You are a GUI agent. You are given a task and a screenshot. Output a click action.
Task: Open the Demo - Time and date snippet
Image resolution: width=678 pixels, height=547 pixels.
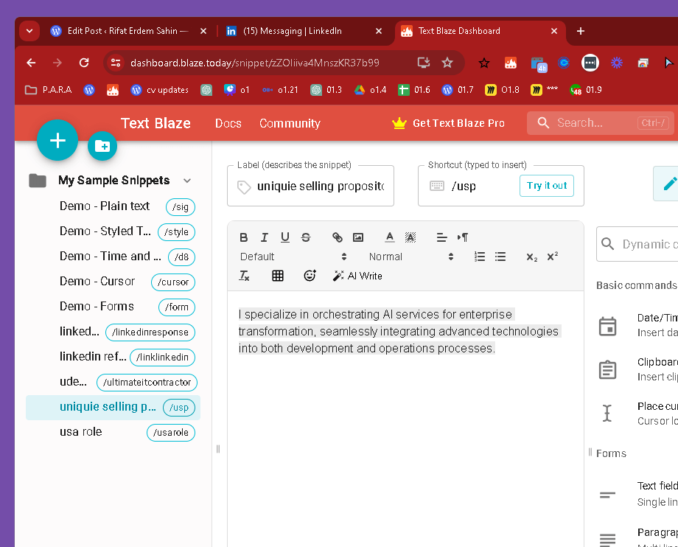[113, 257]
